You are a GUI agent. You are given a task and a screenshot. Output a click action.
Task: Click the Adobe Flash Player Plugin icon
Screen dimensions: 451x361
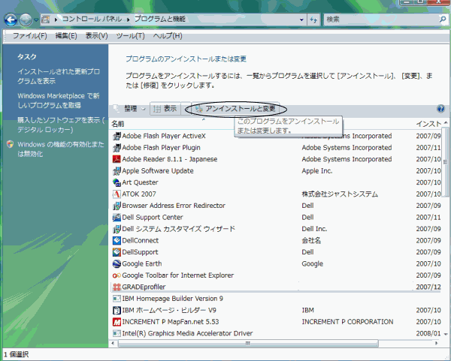[117, 148]
